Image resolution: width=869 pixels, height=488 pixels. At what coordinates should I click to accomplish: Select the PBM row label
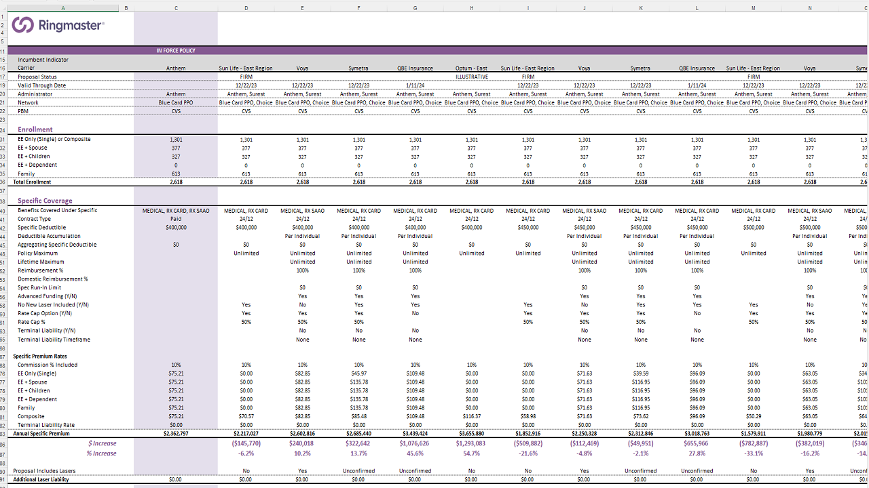coord(24,111)
